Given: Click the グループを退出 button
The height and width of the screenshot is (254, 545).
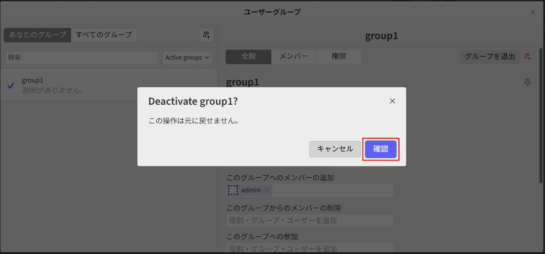Looking at the screenshot, I should (490, 57).
